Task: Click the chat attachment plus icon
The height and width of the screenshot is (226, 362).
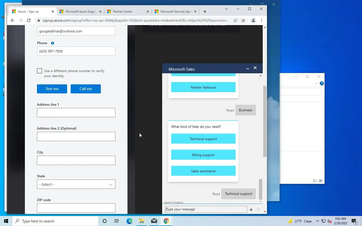Action: click(x=251, y=210)
